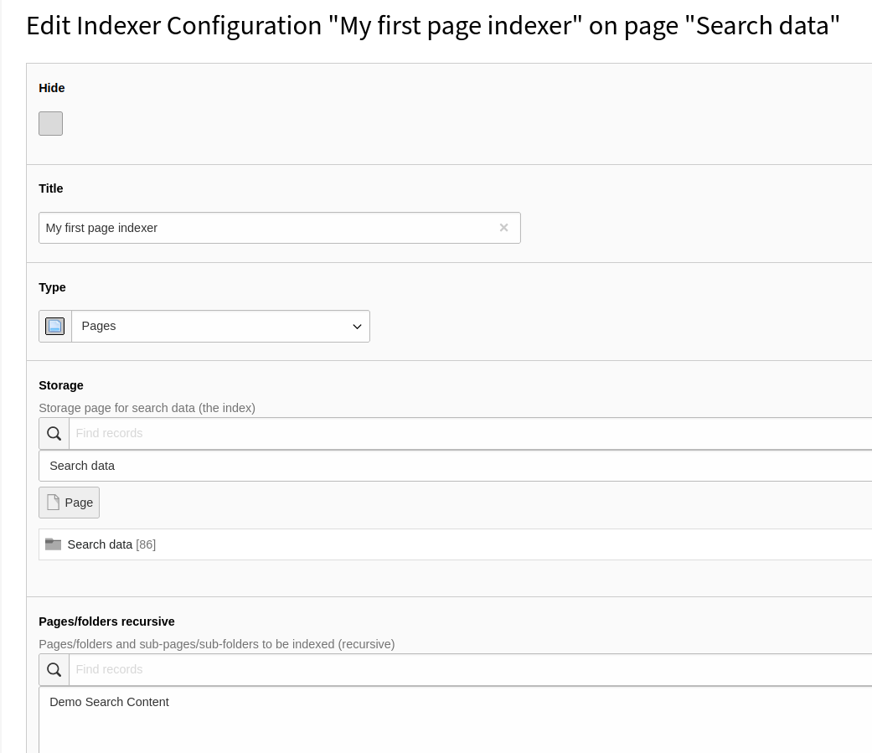Screen dimensions: 872x753
Task: Click the magnifier icon under Pages/folders recursive
Action: point(54,669)
